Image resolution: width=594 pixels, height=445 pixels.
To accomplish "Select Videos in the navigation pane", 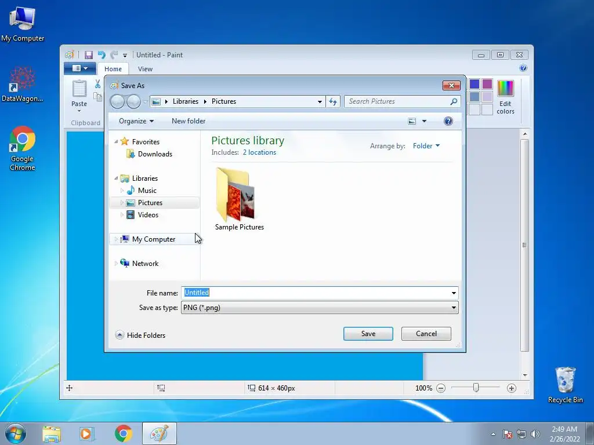I will click(148, 214).
